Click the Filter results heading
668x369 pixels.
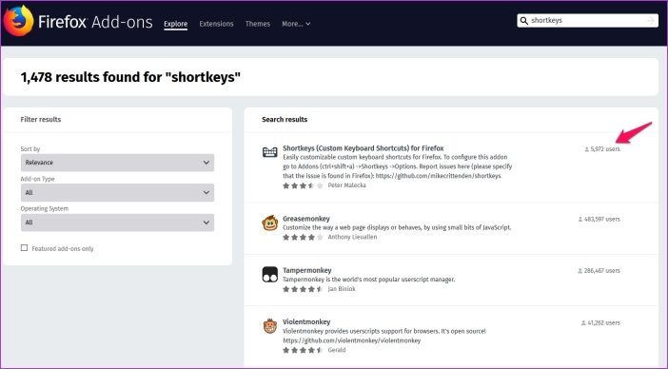point(41,120)
